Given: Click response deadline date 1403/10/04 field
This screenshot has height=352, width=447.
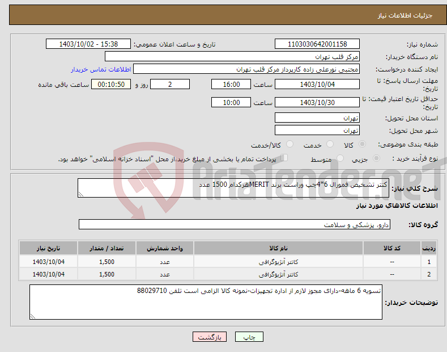Looking at the screenshot, I should coord(317,84).
